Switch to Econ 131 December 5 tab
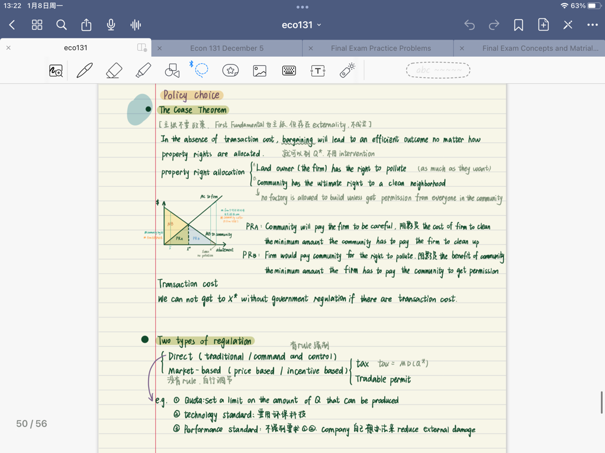The width and height of the screenshot is (605, 453). [x=227, y=48]
